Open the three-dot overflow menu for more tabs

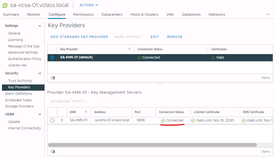(268, 14)
